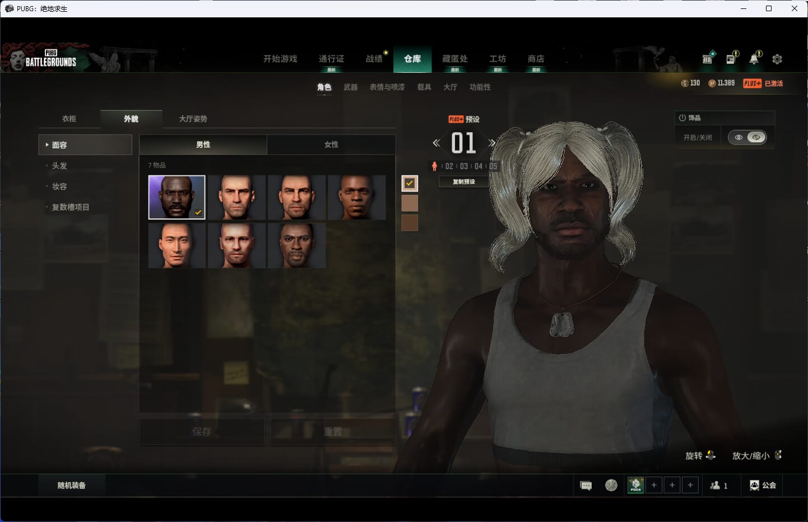The image size is (808, 522).
Task: Select the dark-skinned goatee face in bottom row
Action: (x=296, y=245)
